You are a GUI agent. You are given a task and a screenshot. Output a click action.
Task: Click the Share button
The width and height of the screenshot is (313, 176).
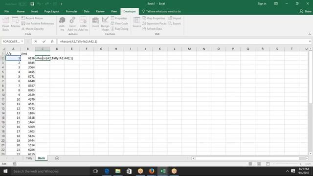[x=305, y=11]
